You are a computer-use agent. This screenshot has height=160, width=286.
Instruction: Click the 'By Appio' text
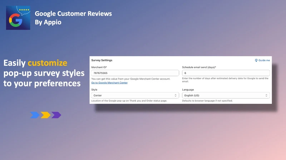point(48,22)
